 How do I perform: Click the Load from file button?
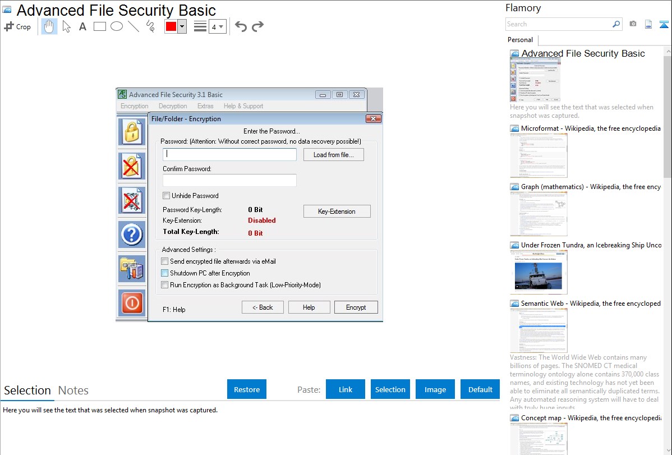tap(333, 155)
